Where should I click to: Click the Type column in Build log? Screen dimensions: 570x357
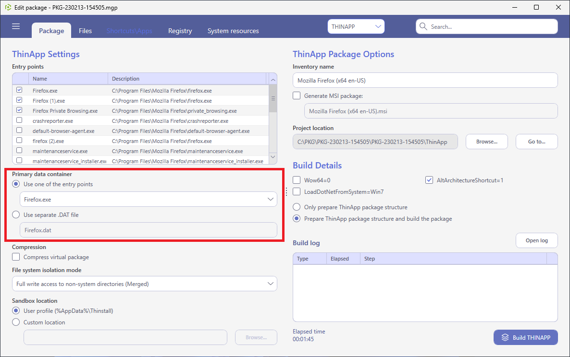(x=310, y=259)
